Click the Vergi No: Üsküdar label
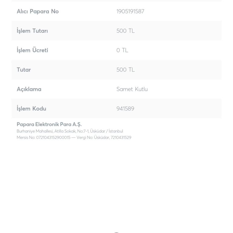Image resolution: width=233 pixels, height=233 pixels. point(93,137)
